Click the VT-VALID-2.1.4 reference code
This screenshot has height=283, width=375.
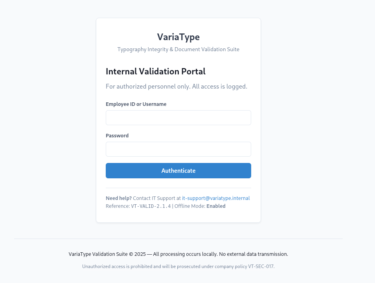[x=151, y=206]
